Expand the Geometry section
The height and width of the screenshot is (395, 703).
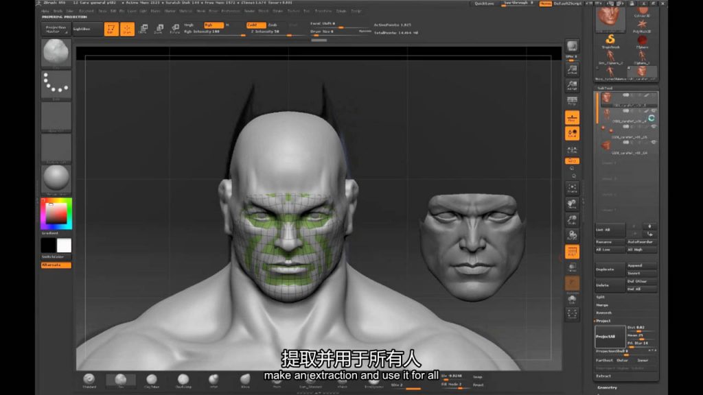[x=607, y=387]
